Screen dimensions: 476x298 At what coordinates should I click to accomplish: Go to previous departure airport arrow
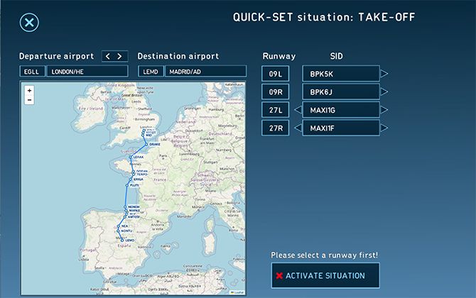[x=108, y=56]
